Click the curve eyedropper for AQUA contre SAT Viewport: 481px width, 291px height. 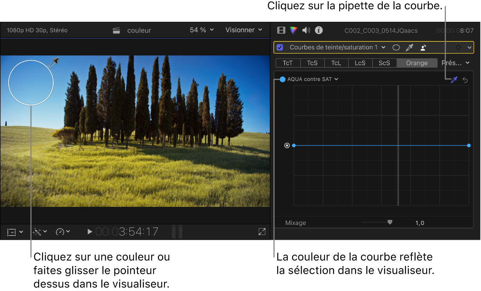[x=454, y=80]
